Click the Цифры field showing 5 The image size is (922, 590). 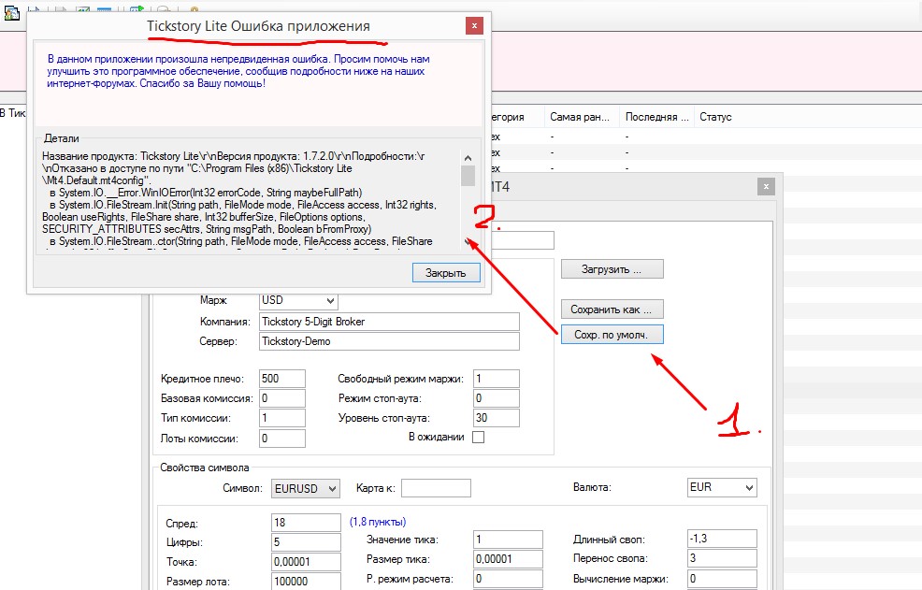coord(307,542)
